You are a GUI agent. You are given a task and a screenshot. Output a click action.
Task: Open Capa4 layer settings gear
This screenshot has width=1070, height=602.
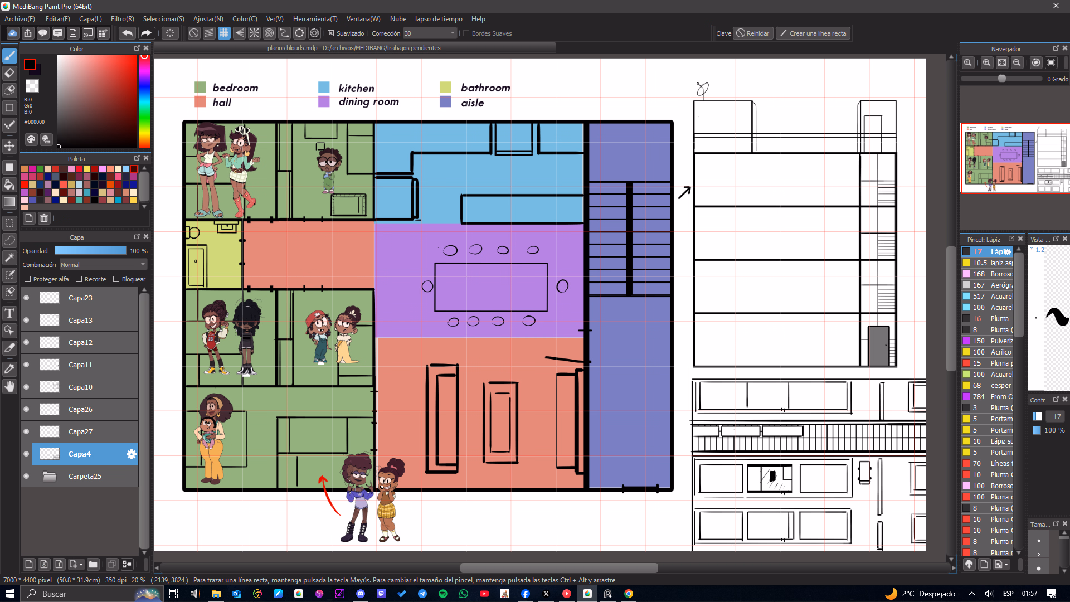point(132,454)
